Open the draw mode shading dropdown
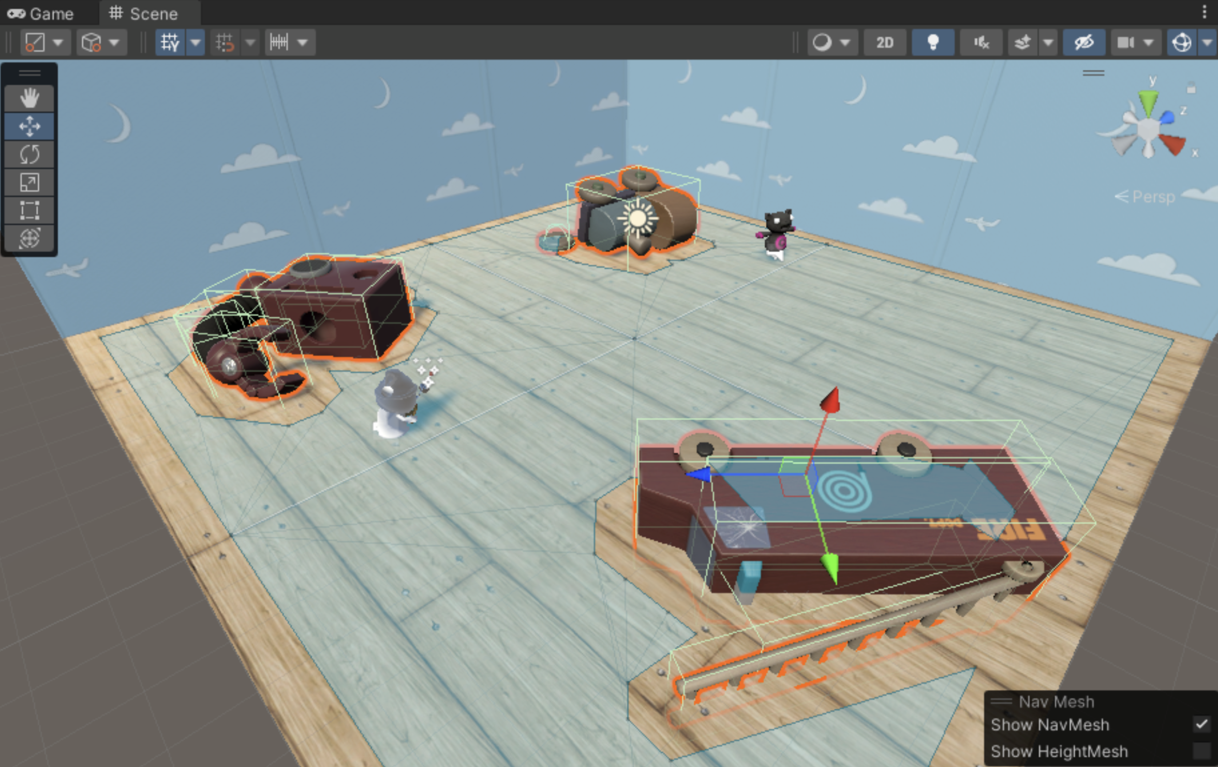The image size is (1218, 767). 832,42
